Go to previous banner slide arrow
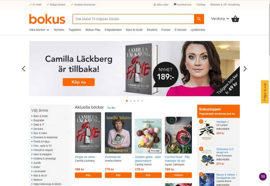270x186 pixels. point(24,69)
